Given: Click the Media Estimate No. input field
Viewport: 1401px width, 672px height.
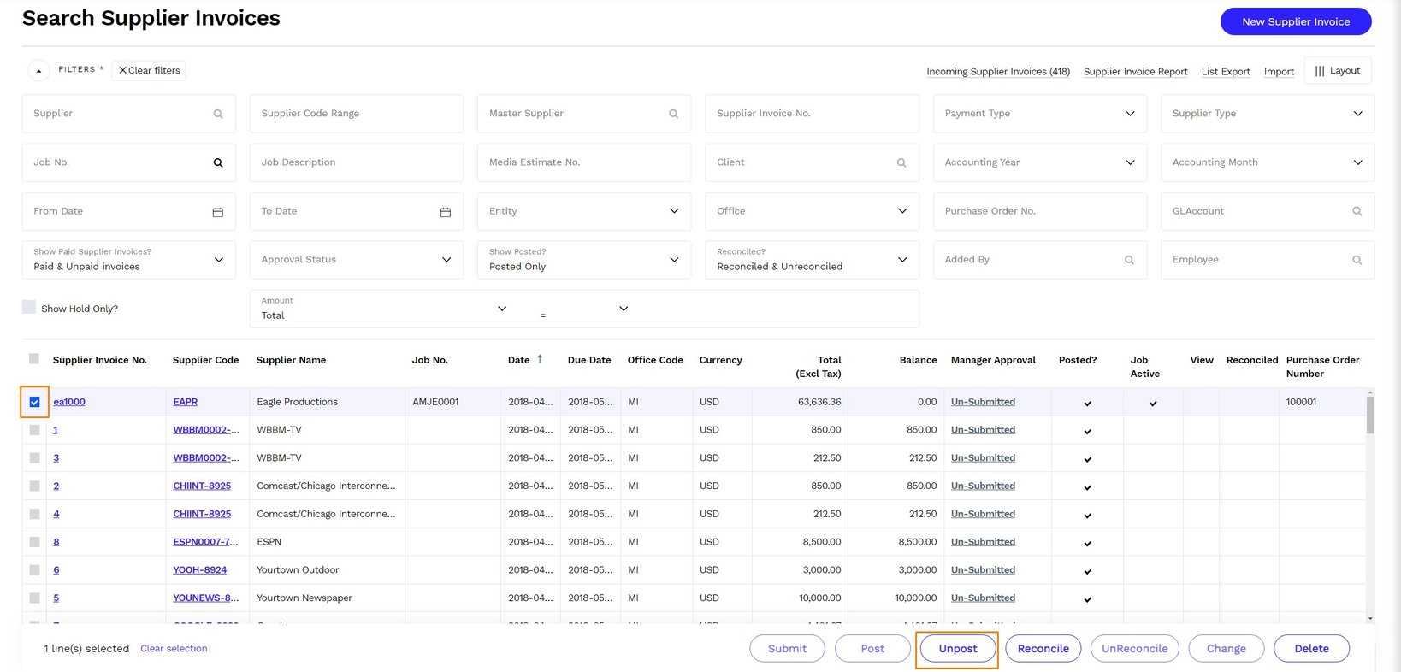Looking at the screenshot, I should [x=584, y=162].
